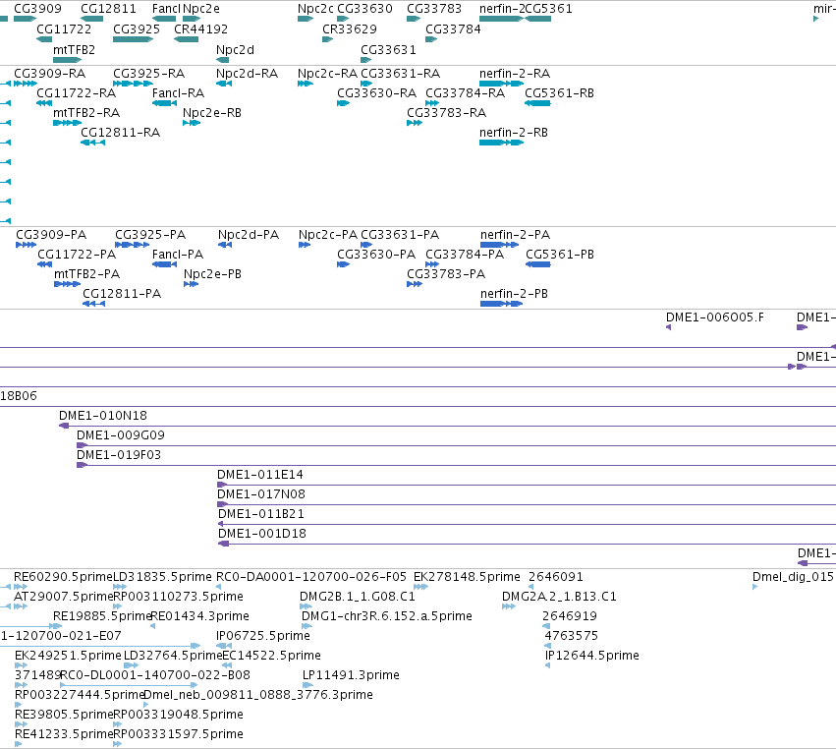The image size is (836, 749).
Task: Click the DME1-001D18 BAC clone
Action: click(527, 544)
